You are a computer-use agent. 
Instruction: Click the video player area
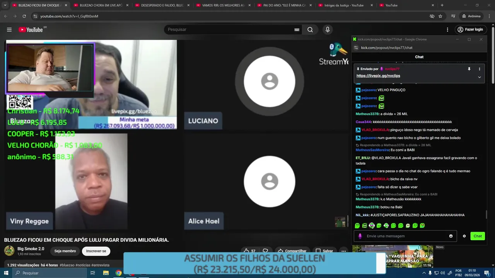click(177, 135)
